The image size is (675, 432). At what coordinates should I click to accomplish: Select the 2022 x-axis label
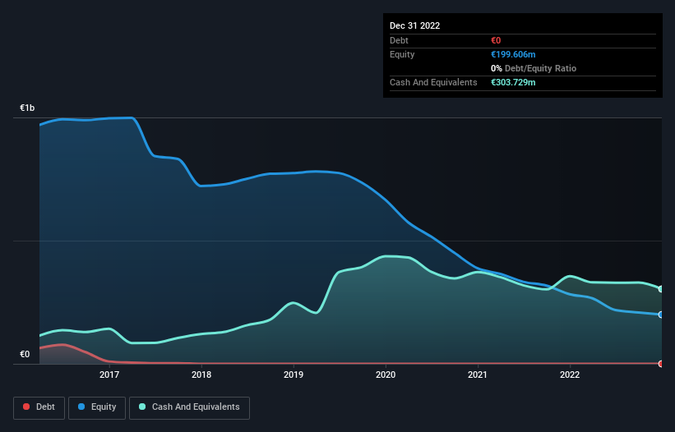(x=570, y=375)
